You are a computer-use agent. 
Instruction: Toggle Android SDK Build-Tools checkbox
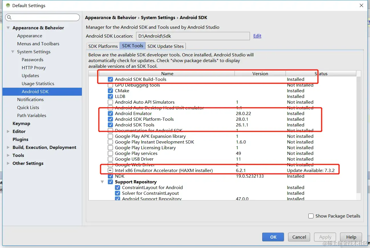pyautogui.click(x=110, y=79)
